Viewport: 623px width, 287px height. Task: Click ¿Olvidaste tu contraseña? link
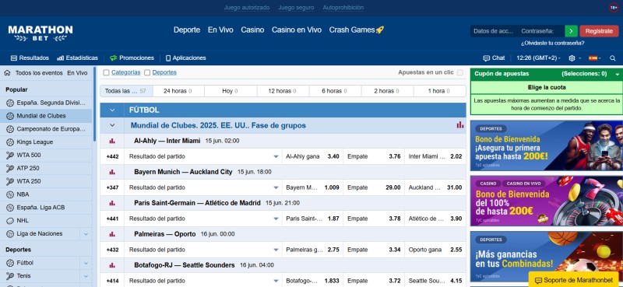click(552, 44)
